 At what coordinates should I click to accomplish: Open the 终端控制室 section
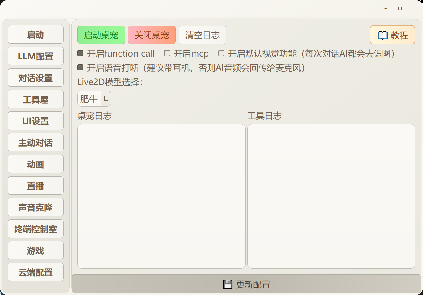(x=35, y=229)
